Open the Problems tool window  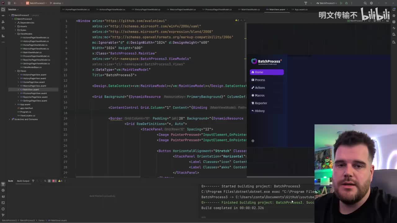coord(3,209)
